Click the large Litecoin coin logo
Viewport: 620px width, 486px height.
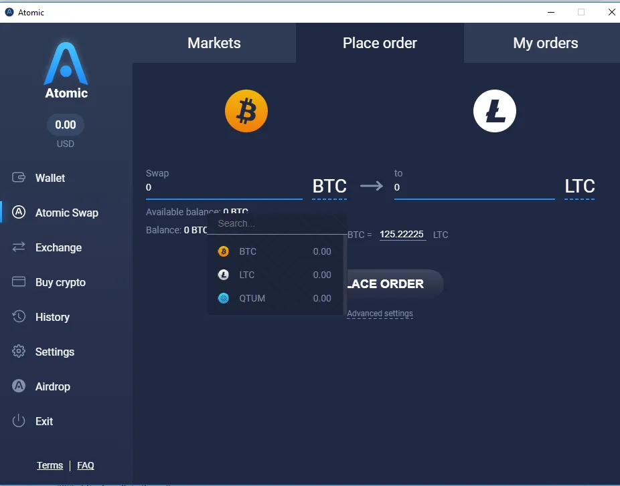tap(495, 111)
